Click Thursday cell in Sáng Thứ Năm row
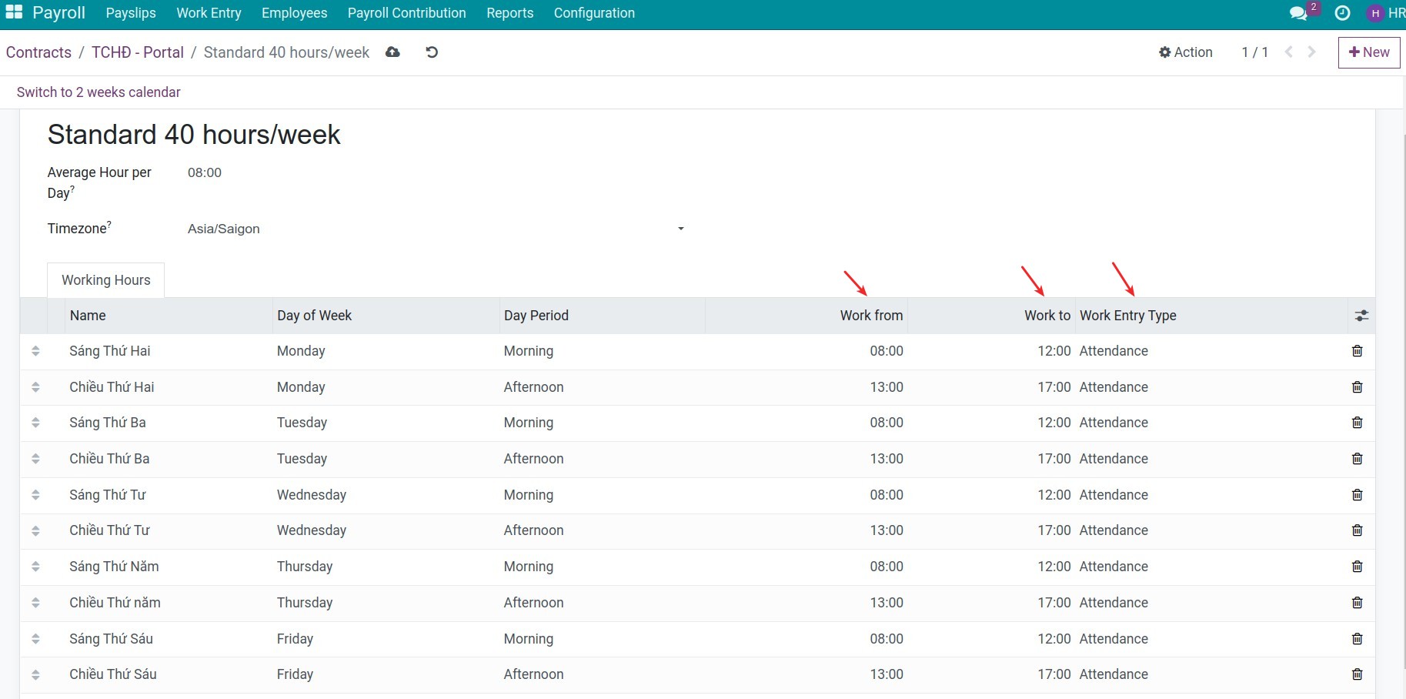The width and height of the screenshot is (1406, 699). coord(305,567)
